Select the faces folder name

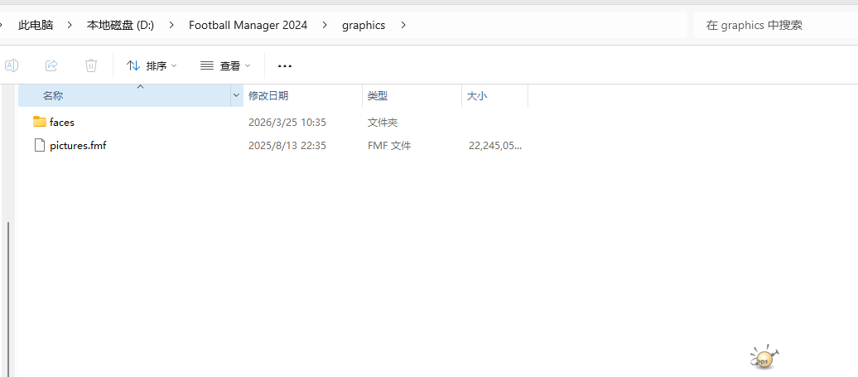click(62, 122)
